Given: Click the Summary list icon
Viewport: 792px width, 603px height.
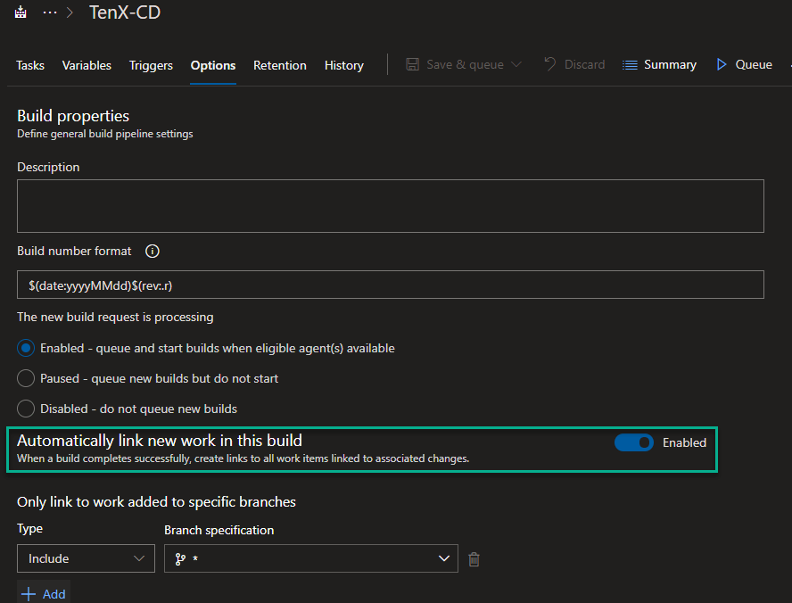Looking at the screenshot, I should click(x=630, y=65).
